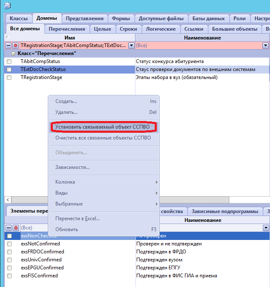Tick the checkbox for exsNotConfirmed
The height and width of the screenshot is (287, 270).
(9, 244)
